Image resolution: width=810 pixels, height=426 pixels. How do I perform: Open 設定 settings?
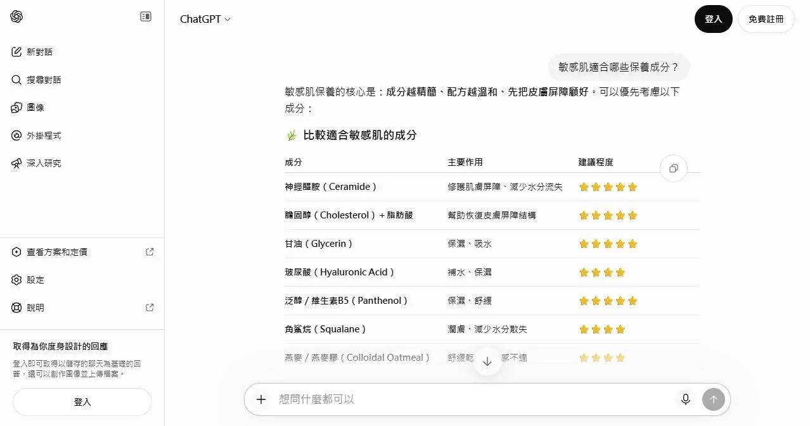click(82, 280)
